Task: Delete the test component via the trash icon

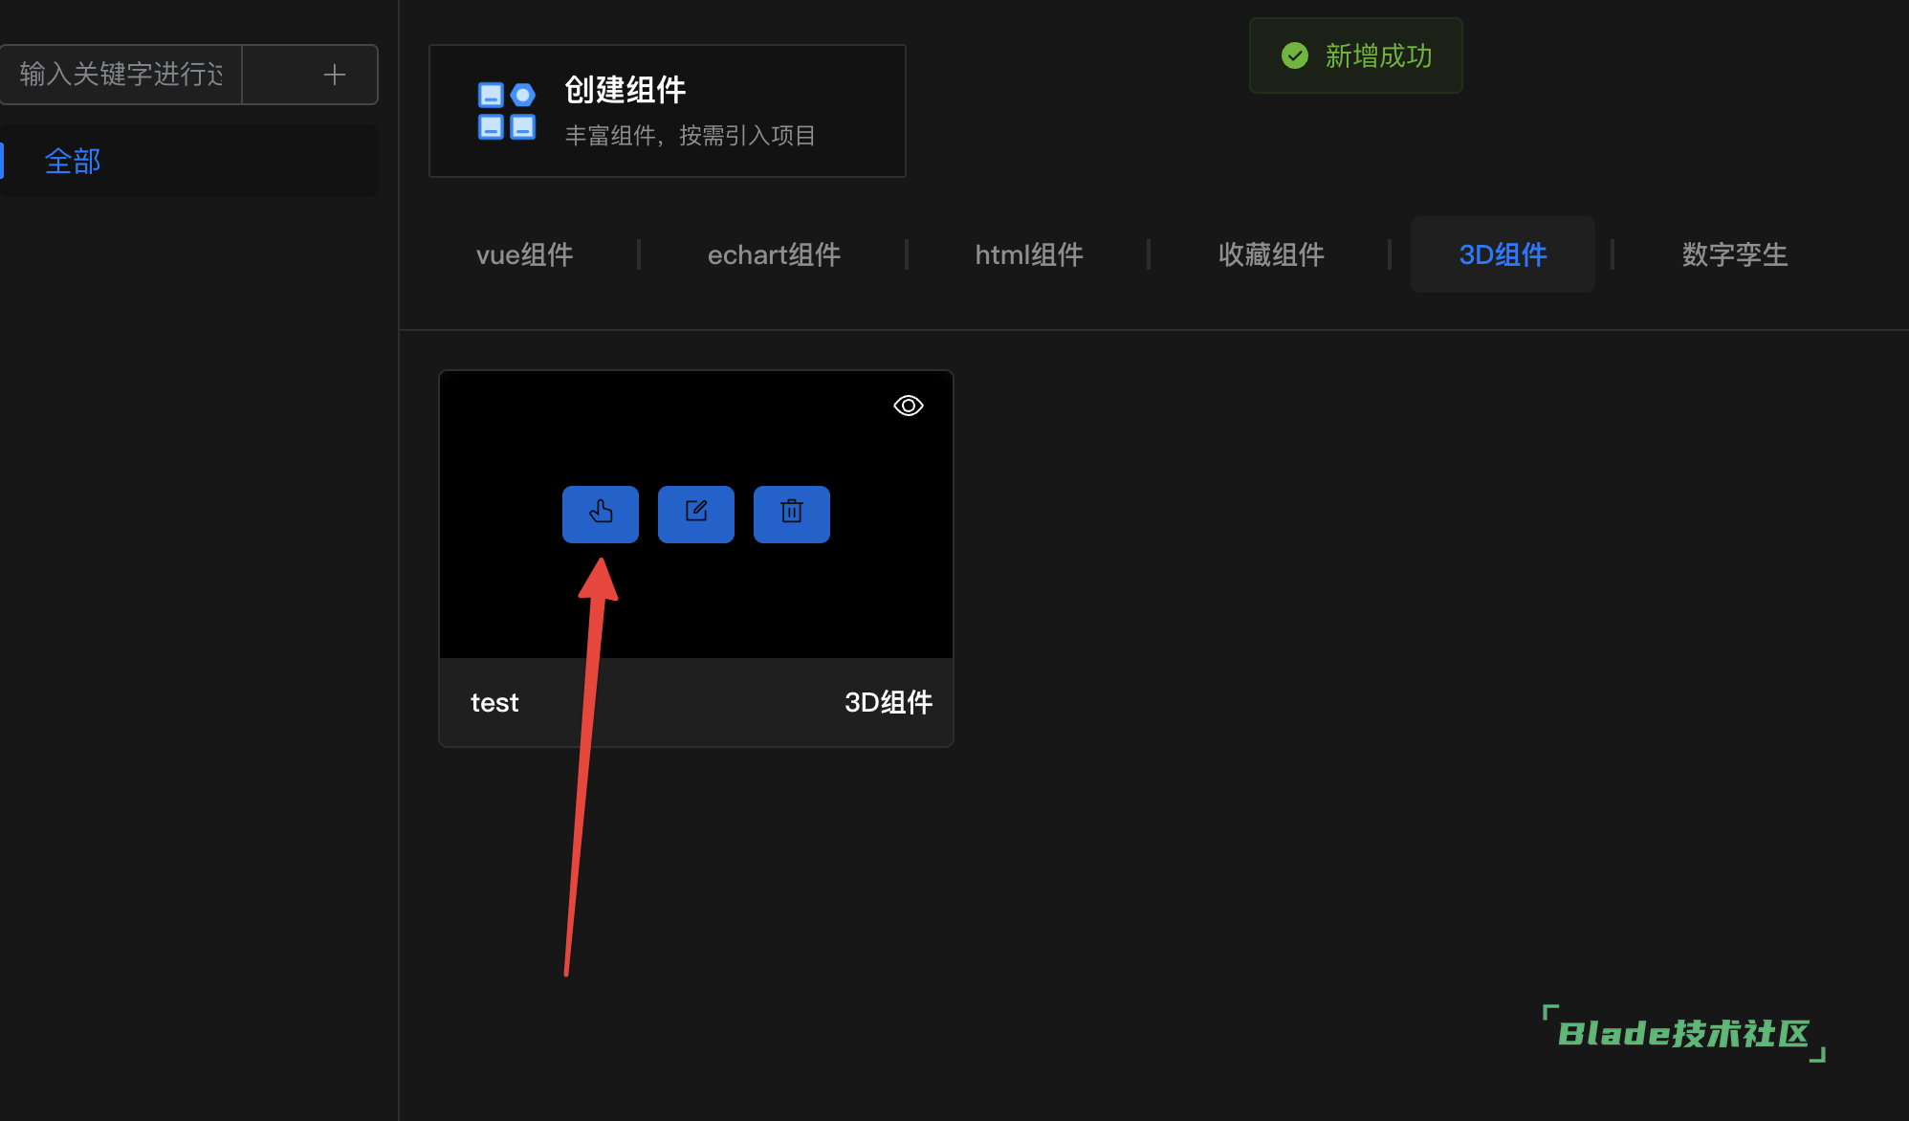Action: click(x=791, y=514)
